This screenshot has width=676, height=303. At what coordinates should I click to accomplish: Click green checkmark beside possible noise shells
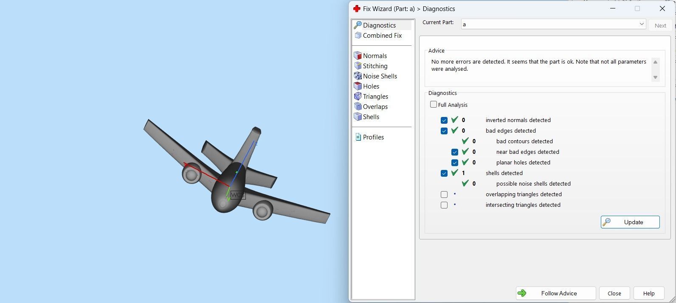(465, 183)
